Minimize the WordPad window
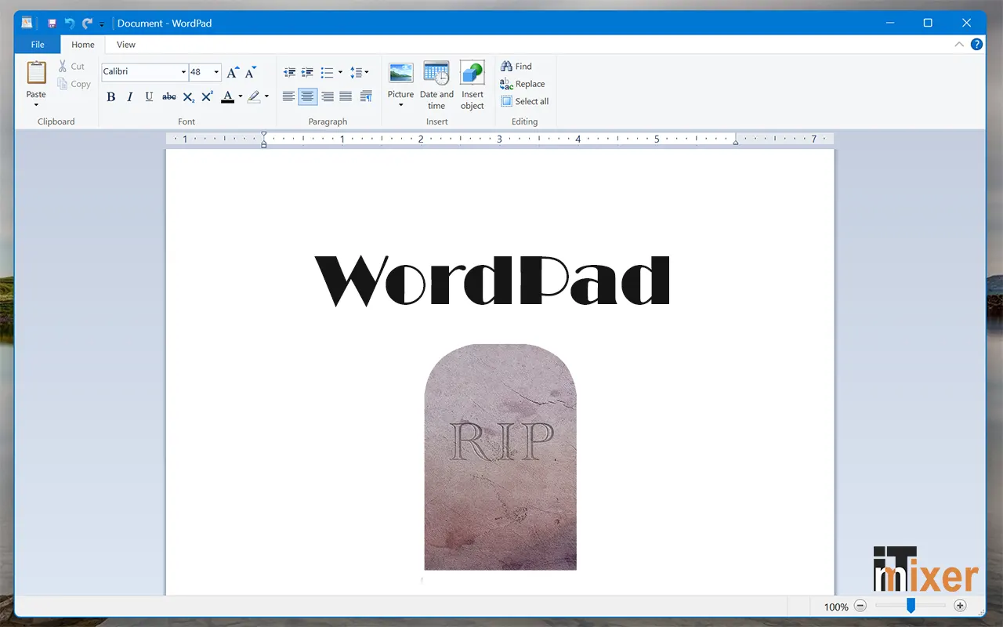The image size is (1003, 627). (x=889, y=23)
